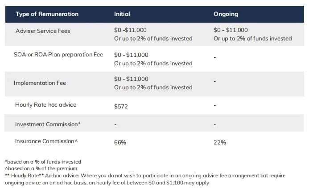The height and width of the screenshot is (188, 309).
Task: Select the 66% initial insurance commission value
Action: pyautogui.click(x=120, y=142)
